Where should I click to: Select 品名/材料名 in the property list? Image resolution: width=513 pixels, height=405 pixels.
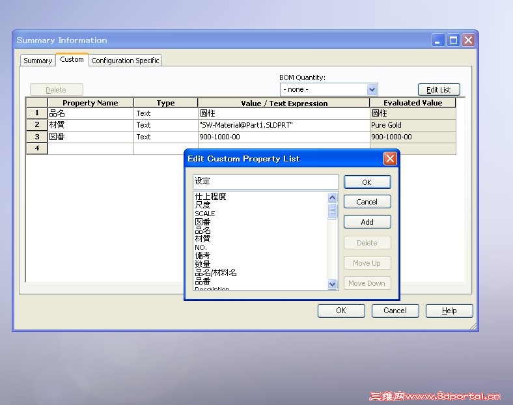[x=215, y=273]
